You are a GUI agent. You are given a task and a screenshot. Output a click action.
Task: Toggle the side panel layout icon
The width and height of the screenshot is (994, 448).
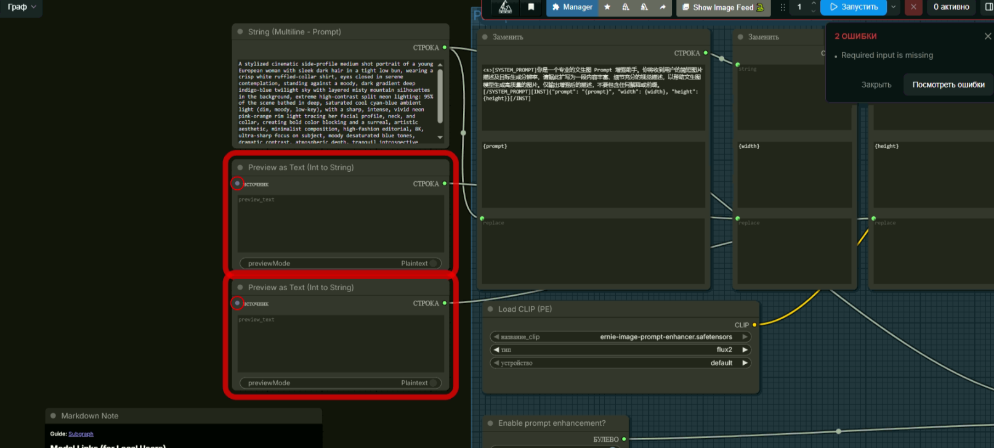(x=989, y=7)
